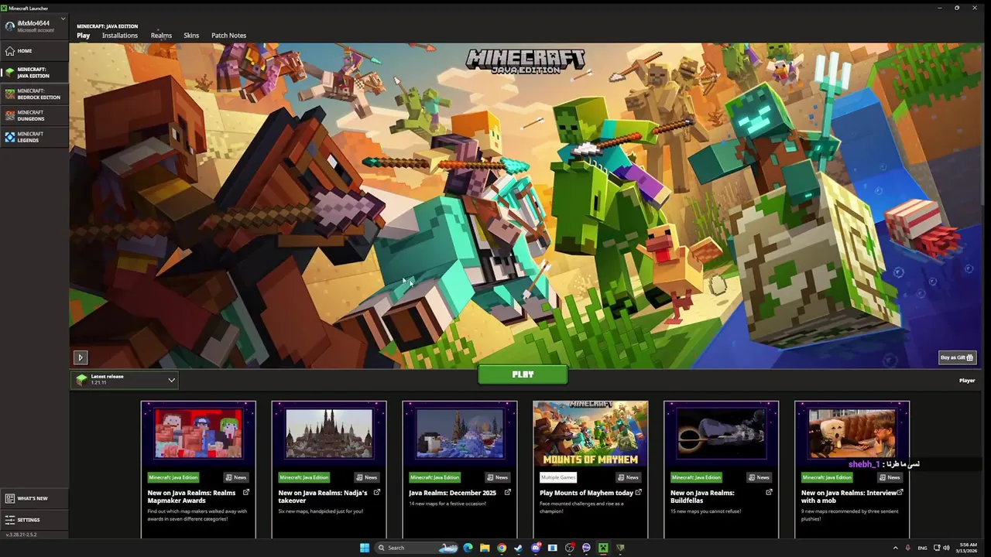The image size is (991, 557).
Task: Open the ENG language switcher
Action: click(923, 548)
